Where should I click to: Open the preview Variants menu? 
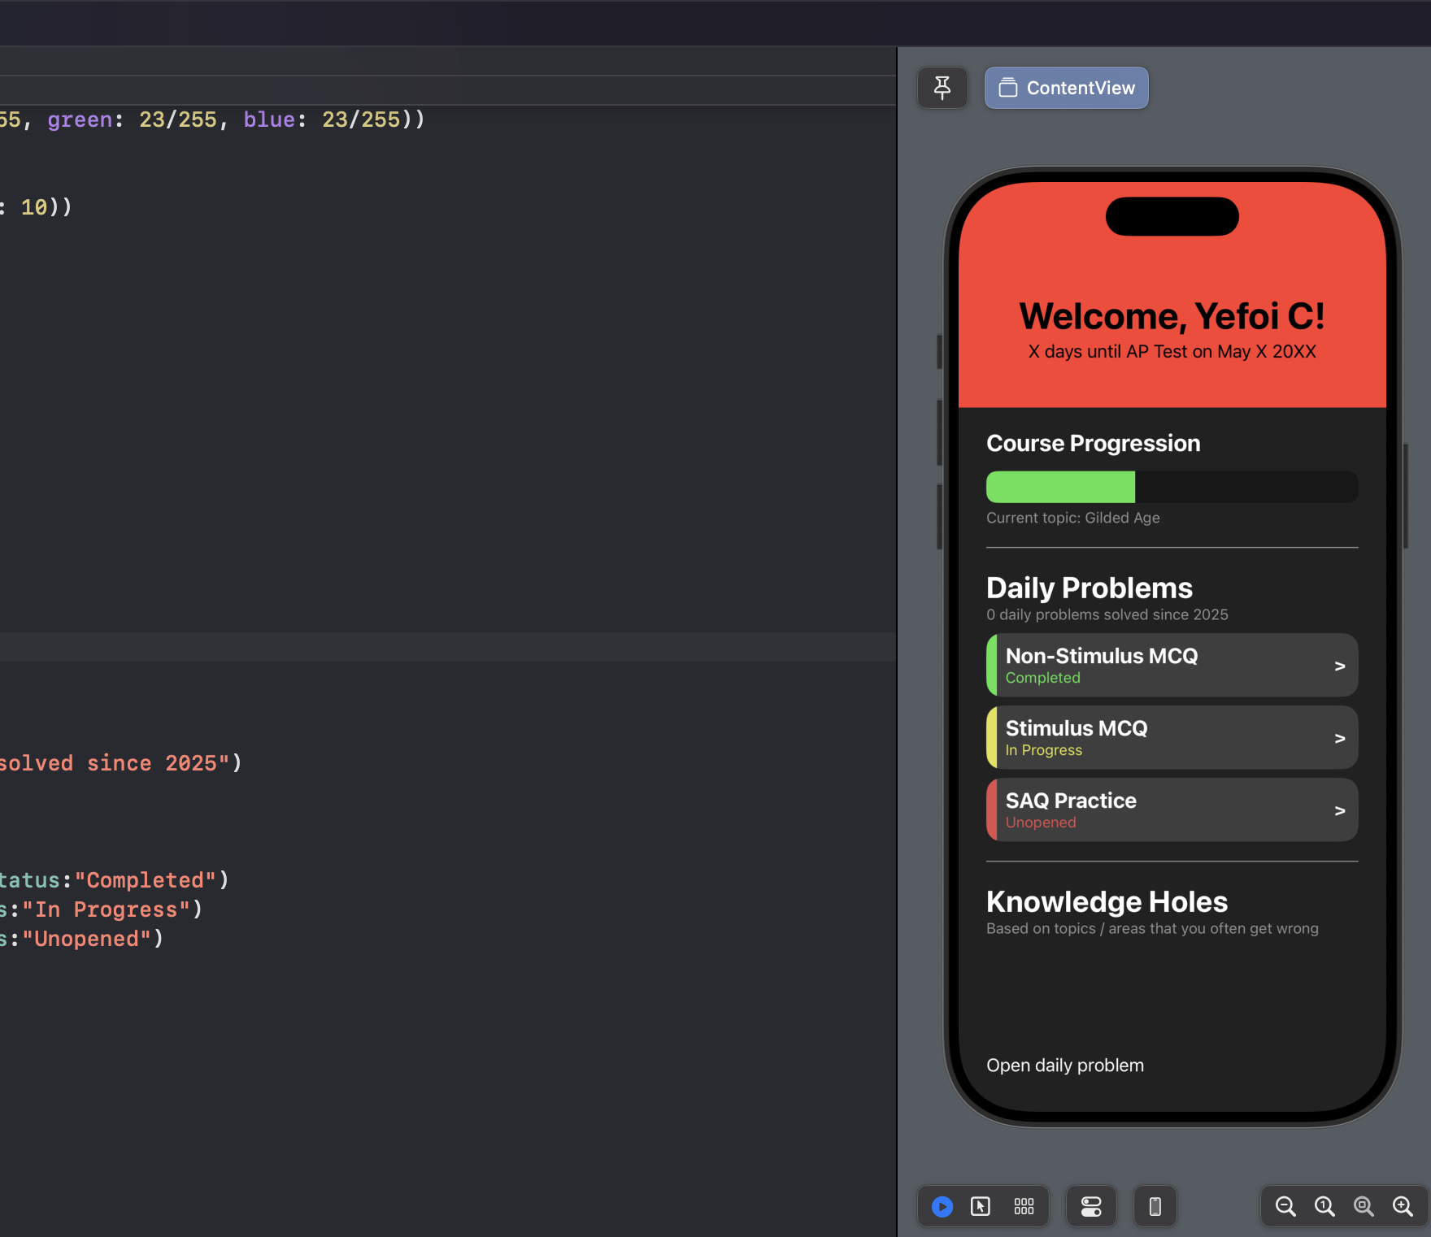[1024, 1206]
